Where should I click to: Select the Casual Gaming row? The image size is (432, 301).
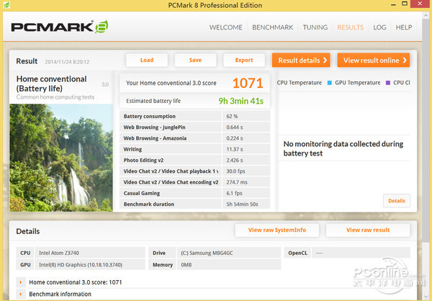pyautogui.click(x=195, y=193)
